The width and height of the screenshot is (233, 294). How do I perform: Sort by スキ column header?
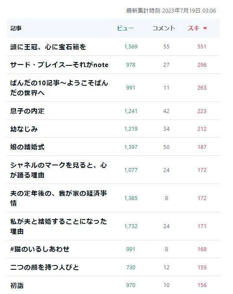point(194,28)
